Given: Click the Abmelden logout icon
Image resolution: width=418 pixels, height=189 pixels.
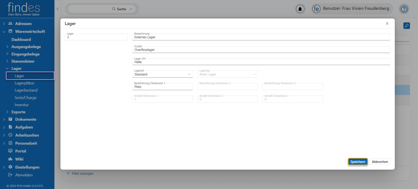Looking at the screenshot, I should pos(10,175).
